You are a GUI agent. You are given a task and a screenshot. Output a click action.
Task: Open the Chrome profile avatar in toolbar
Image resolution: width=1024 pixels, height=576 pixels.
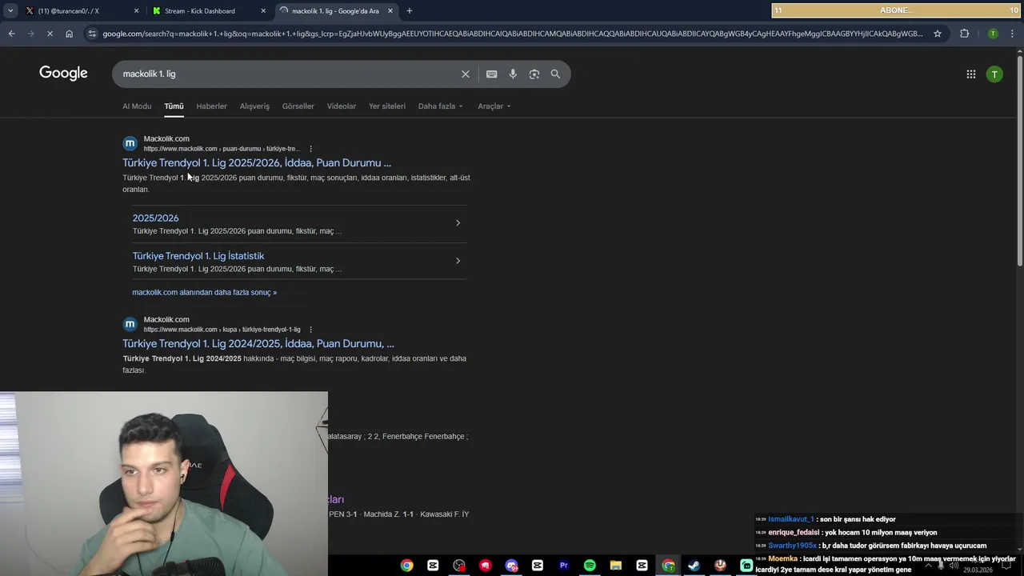993,34
